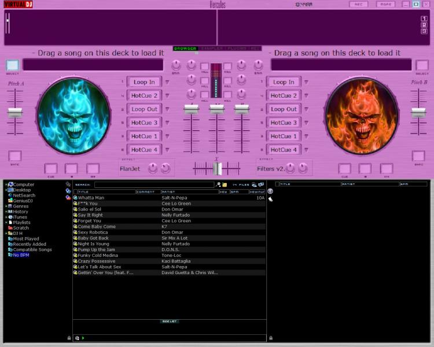Toggle the deck A Sync button

[14, 156]
